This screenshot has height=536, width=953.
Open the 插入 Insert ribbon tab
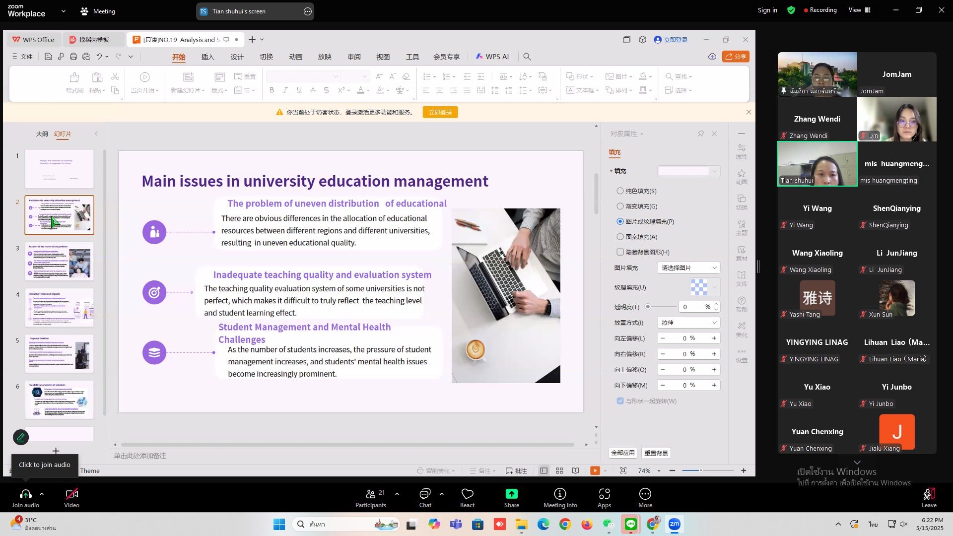(207, 57)
